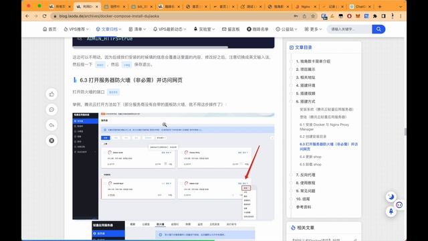428x241 pixels.
Task: Jump to section 7 in the contents list
Action: 306,175
